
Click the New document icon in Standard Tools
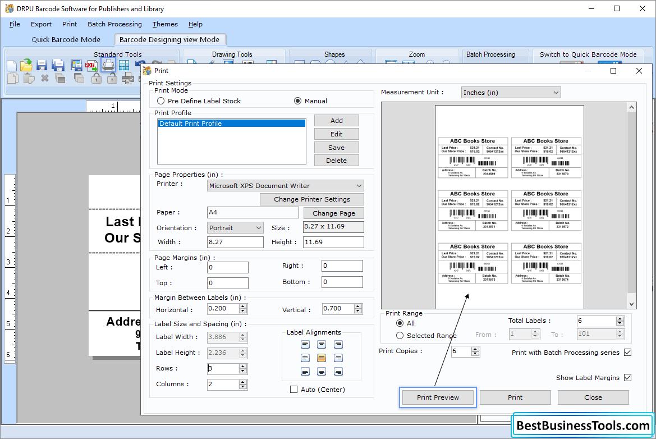12,66
